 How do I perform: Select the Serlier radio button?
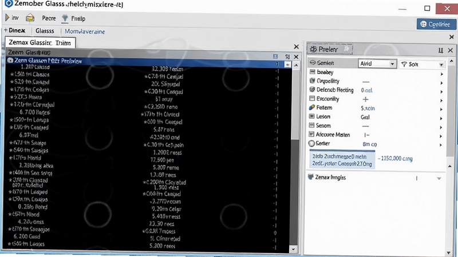pyautogui.click(x=311, y=143)
